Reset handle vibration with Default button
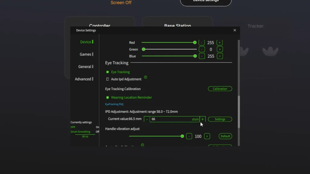 (x=225, y=136)
